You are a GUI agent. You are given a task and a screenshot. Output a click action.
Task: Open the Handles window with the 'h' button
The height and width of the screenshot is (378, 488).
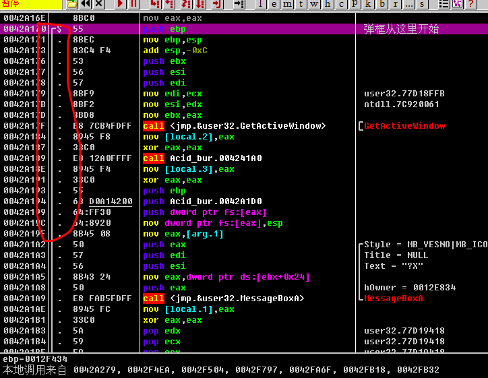pyautogui.click(x=328, y=4)
